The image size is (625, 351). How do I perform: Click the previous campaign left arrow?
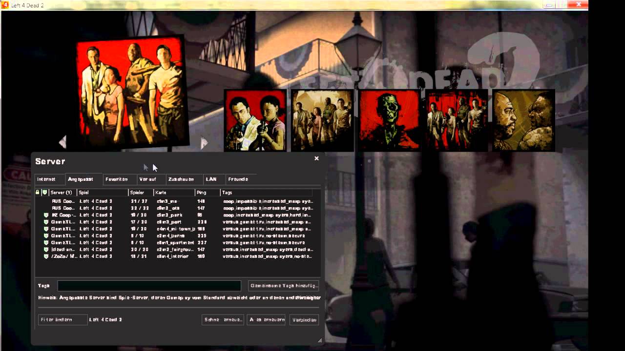(x=62, y=142)
